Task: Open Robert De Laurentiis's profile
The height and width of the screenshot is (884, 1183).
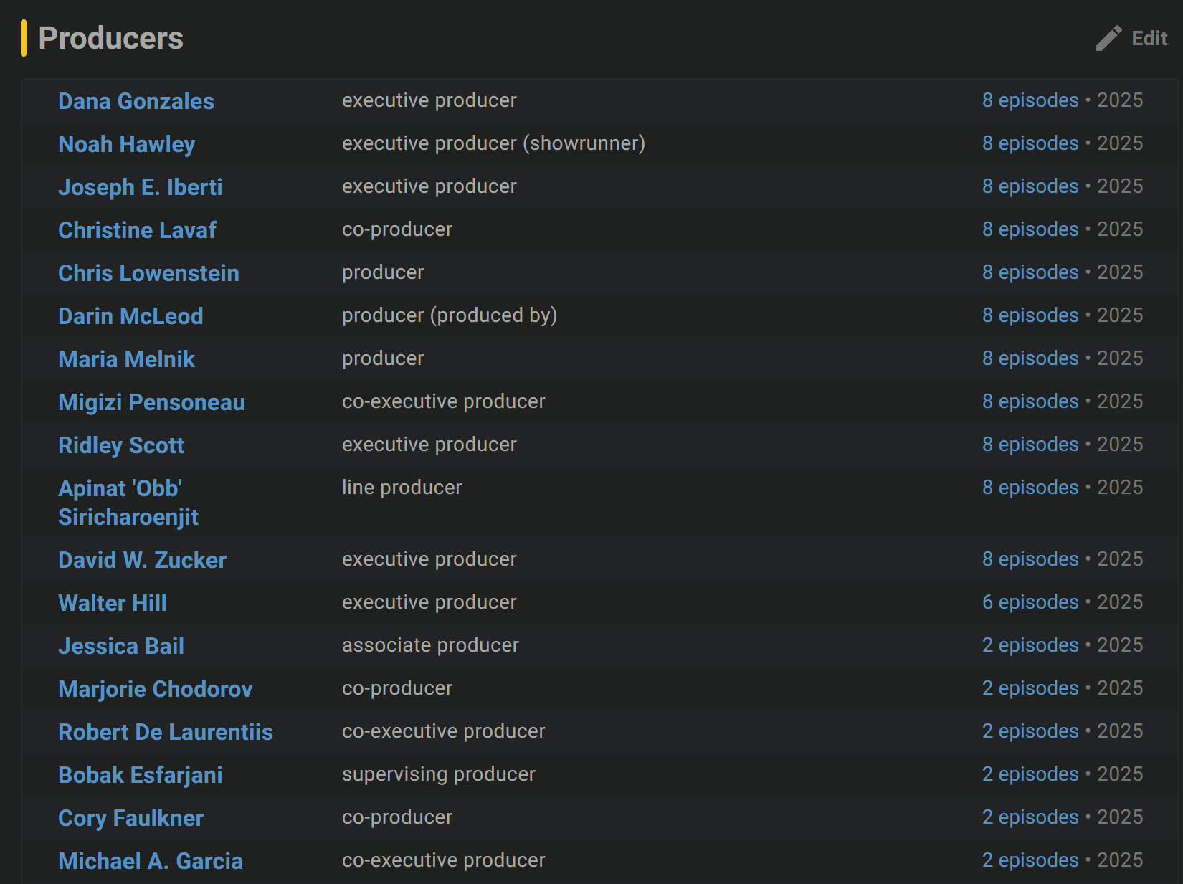Action: [x=165, y=732]
